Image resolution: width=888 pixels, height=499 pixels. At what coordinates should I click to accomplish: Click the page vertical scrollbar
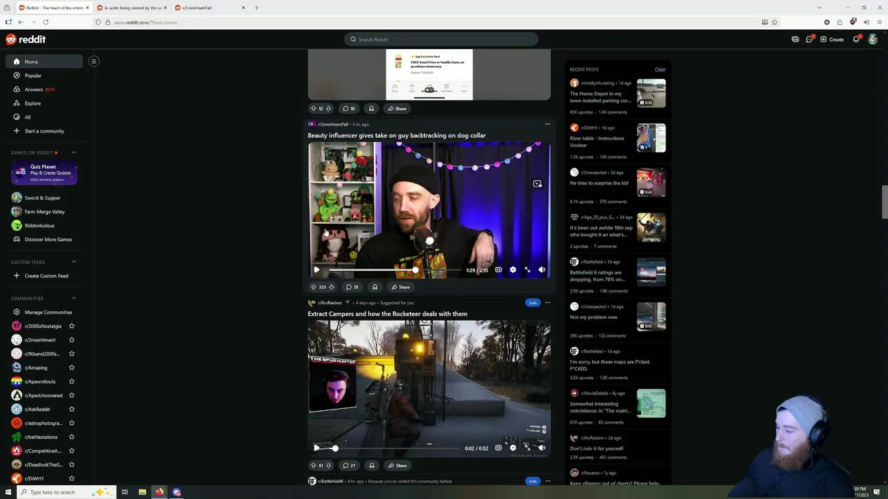coord(884,202)
